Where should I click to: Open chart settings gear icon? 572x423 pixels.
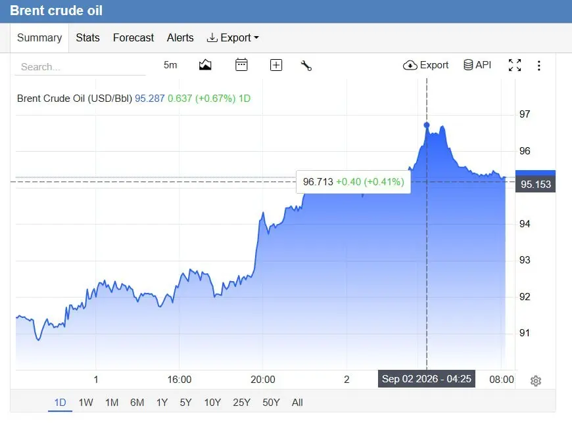536,381
